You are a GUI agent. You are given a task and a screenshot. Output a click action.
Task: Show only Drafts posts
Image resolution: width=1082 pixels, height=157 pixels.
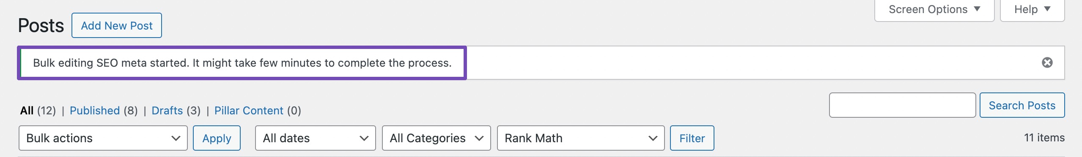point(167,111)
